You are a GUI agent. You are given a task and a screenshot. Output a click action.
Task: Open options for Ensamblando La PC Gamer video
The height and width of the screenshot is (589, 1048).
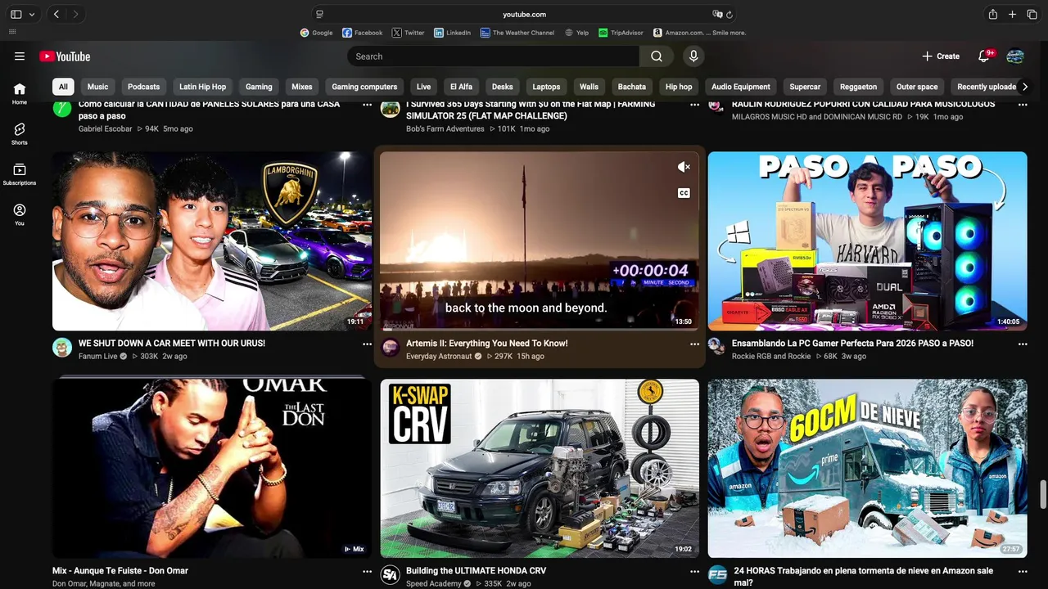pos(1023,344)
